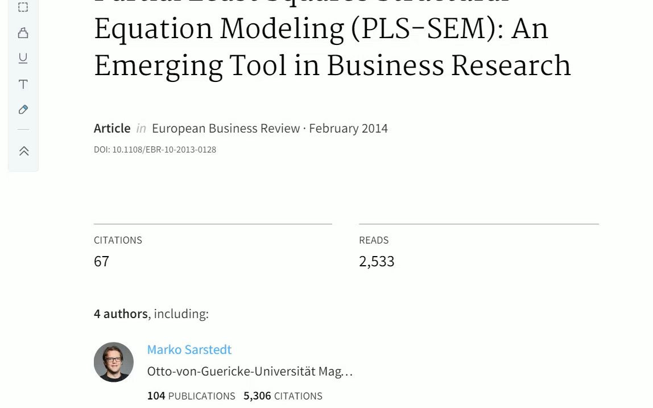
Task: Click the 5,306 citations author stat
Action: click(x=283, y=396)
